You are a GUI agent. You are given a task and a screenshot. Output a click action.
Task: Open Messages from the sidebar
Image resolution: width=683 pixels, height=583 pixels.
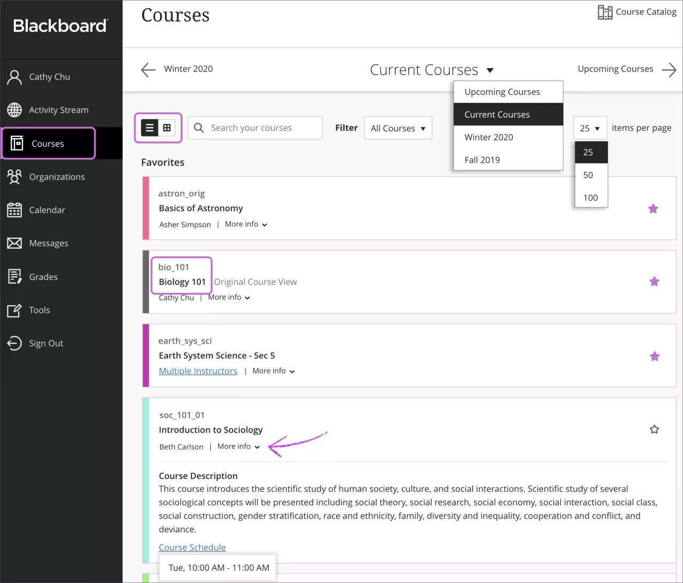[x=14, y=243]
